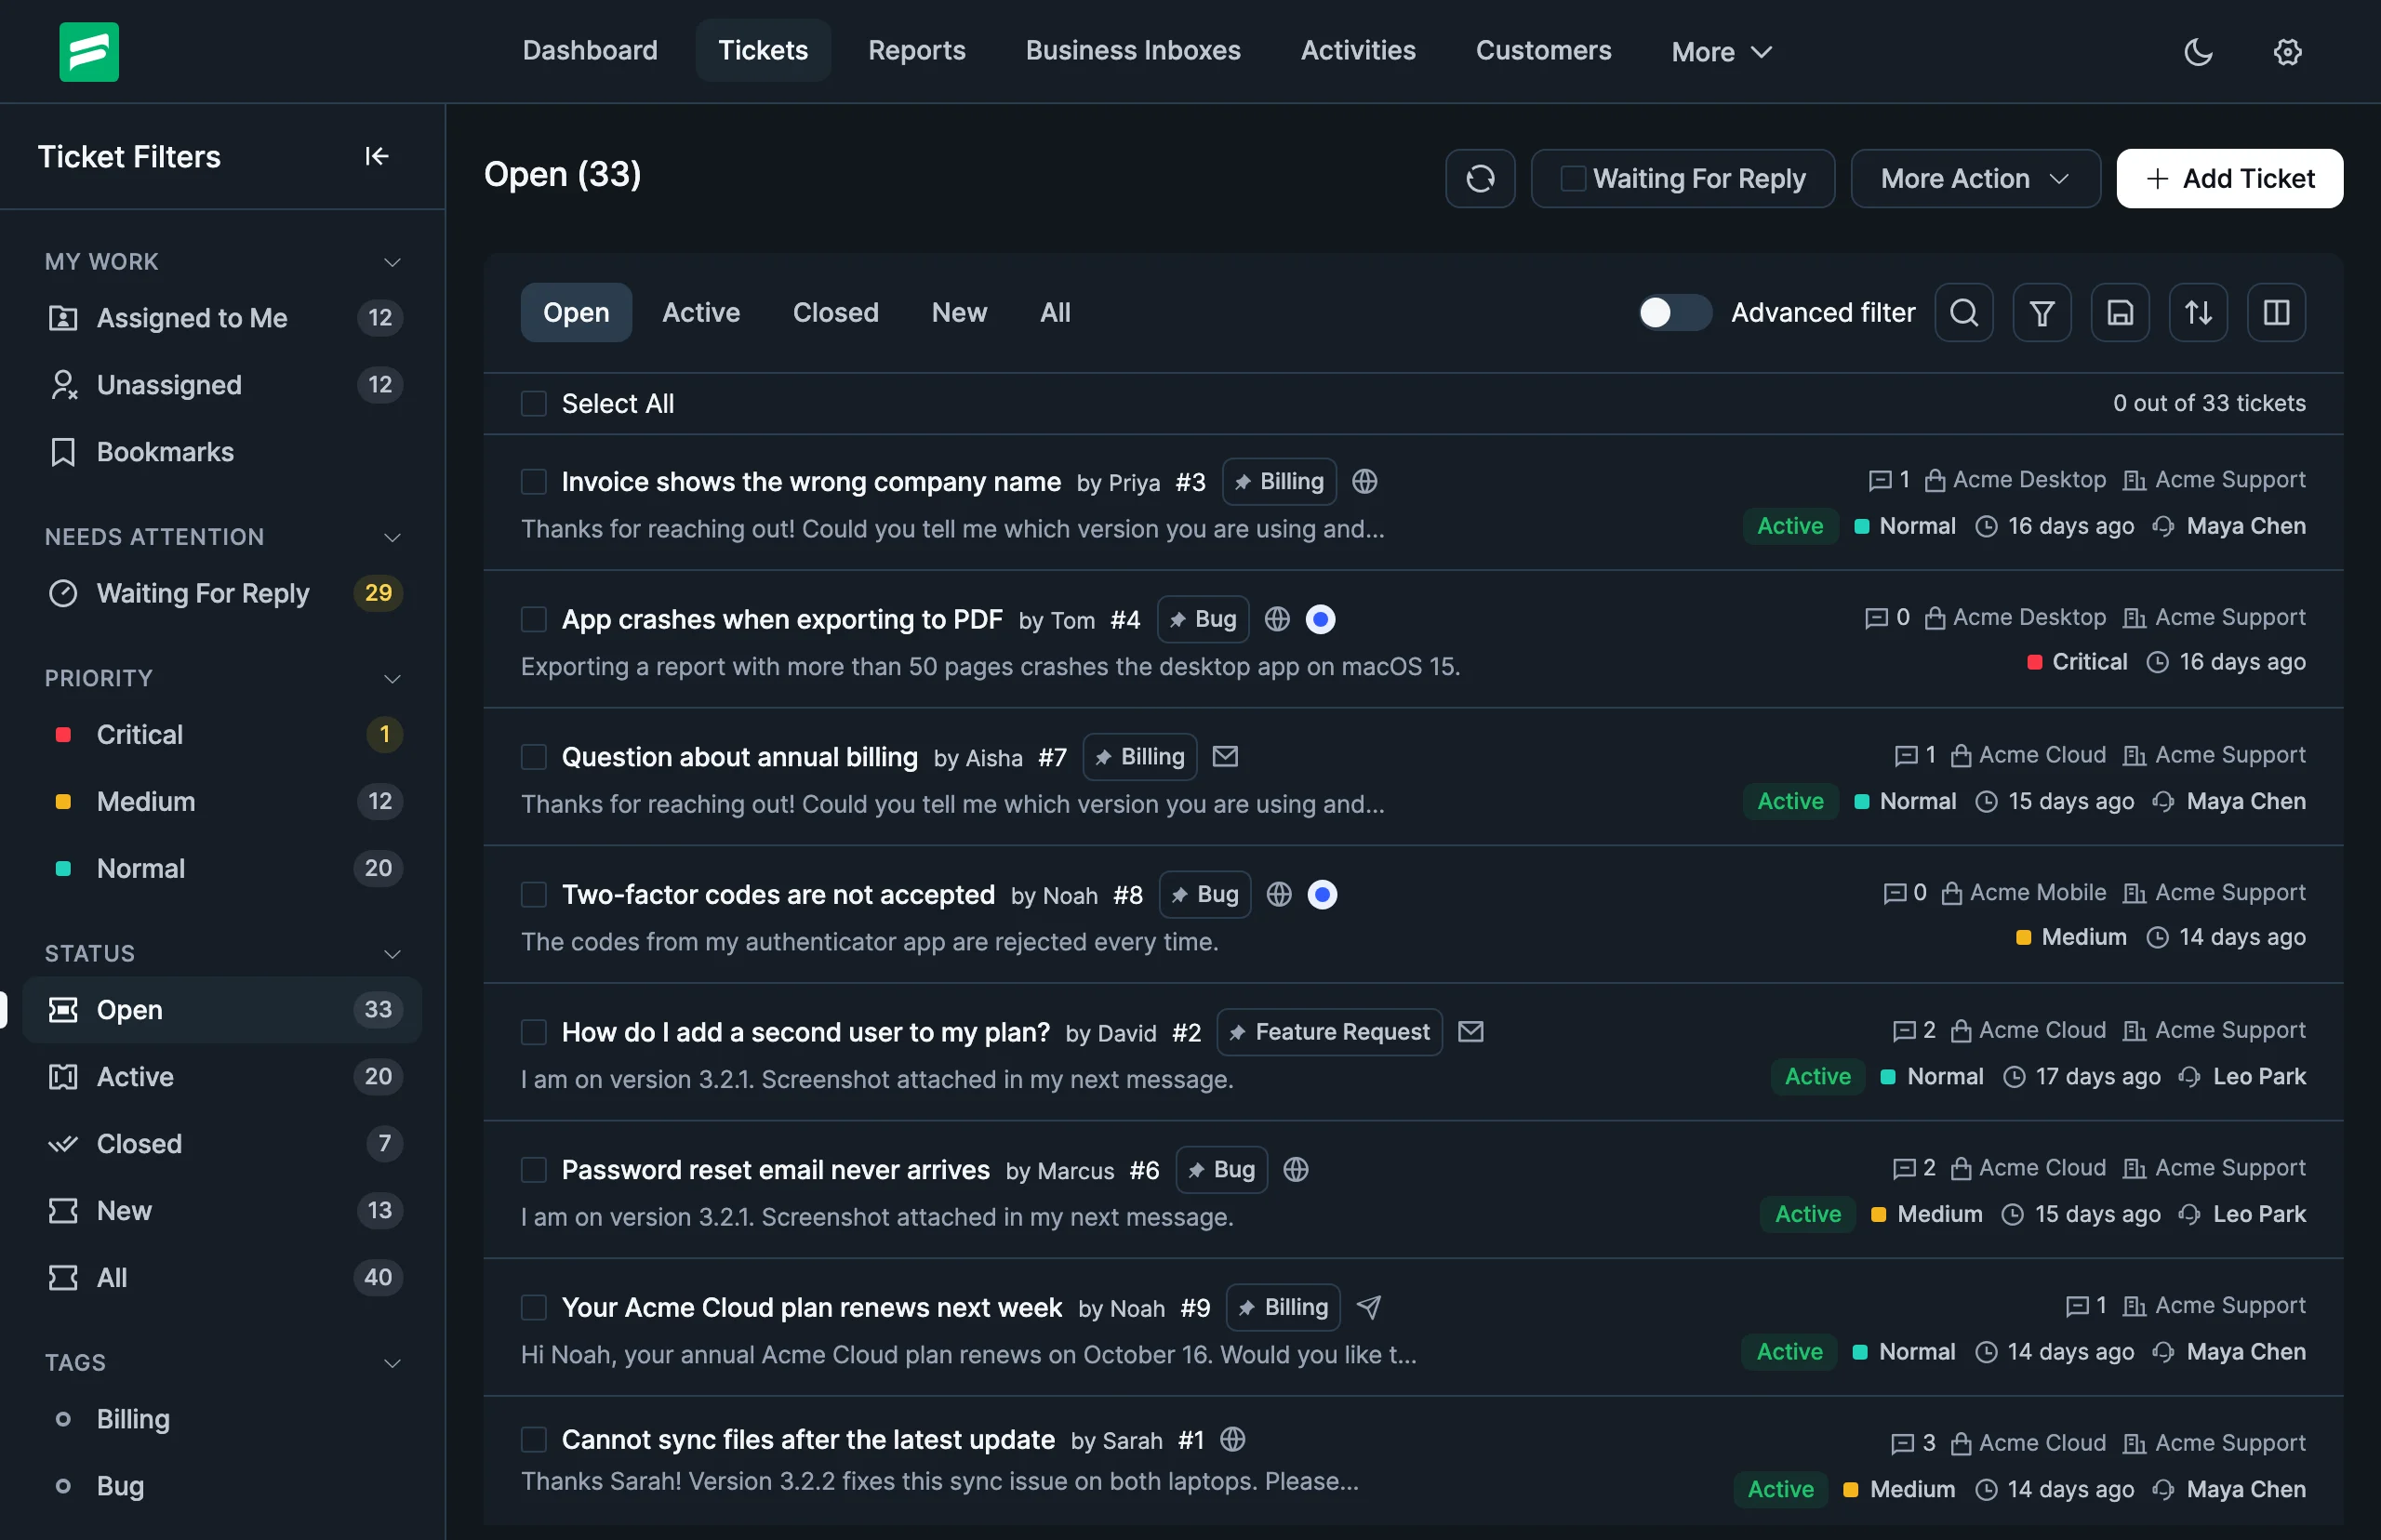Click the Add Ticket button
This screenshot has width=2381, height=1540.
pyautogui.click(x=2229, y=179)
